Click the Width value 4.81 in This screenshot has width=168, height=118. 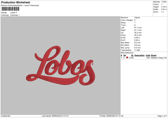[164, 9]
